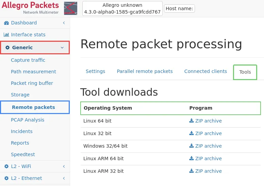Click the red network device thumbnail icon
The height and width of the screenshot is (186, 264).
[x=70, y=8]
